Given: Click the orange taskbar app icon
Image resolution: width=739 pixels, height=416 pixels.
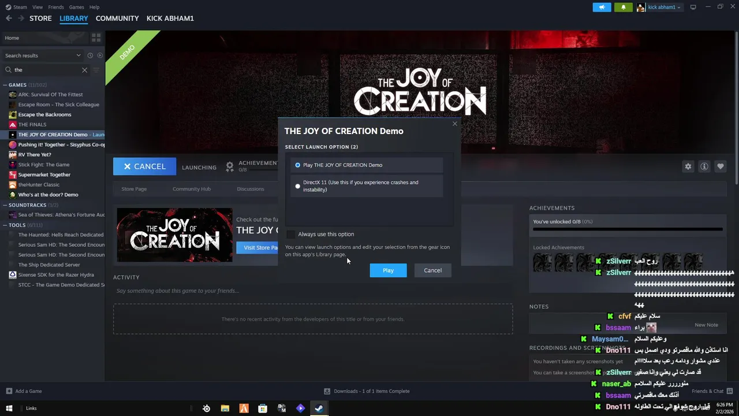Looking at the screenshot, I should point(244,408).
